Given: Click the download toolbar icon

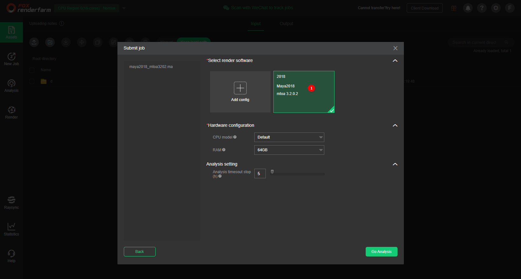Looking at the screenshot, I should point(66,42).
